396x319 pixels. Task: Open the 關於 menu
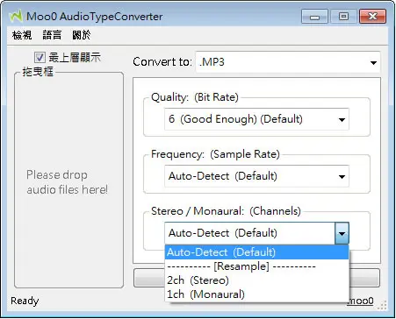coord(82,35)
